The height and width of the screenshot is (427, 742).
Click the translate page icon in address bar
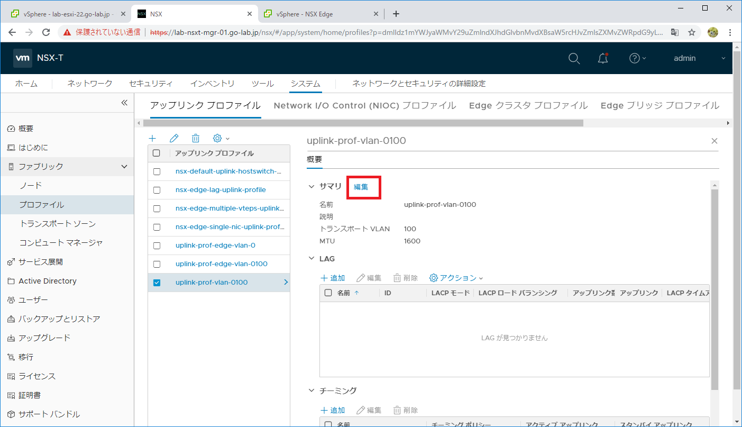[674, 32]
